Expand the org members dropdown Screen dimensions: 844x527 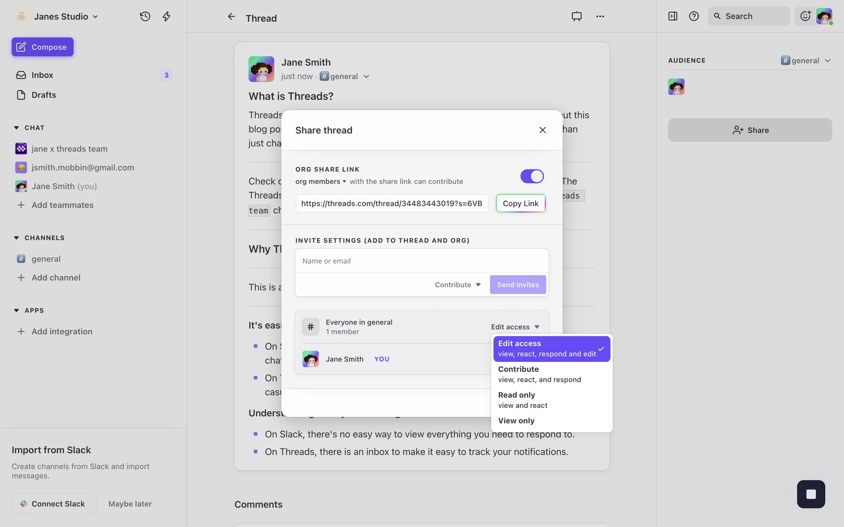320,181
